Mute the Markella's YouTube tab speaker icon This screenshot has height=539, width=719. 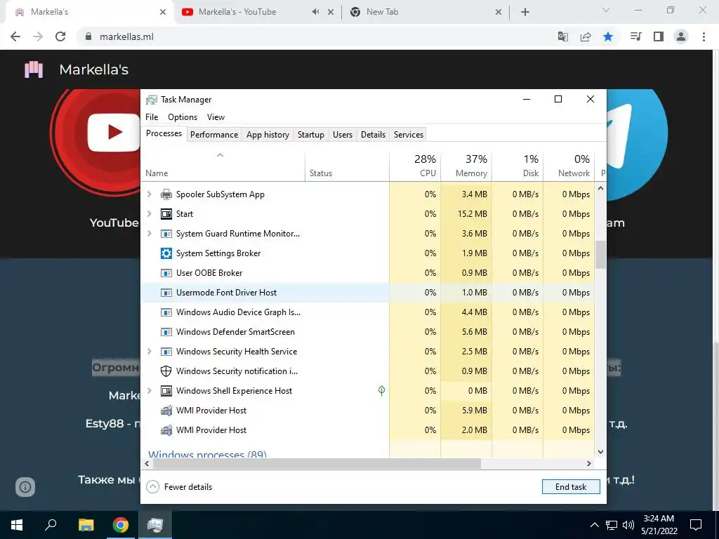point(315,12)
